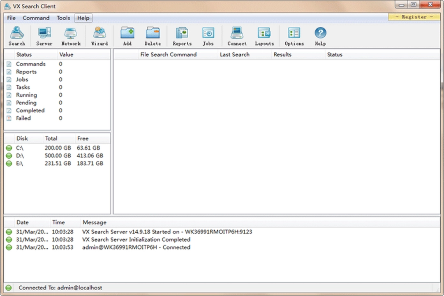The height and width of the screenshot is (296, 444).
Task: Sort log messages by Date column
Action: pyautogui.click(x=23, y=222)
